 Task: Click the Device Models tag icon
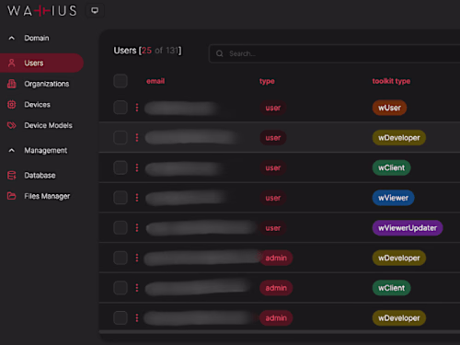coord(12,125)
